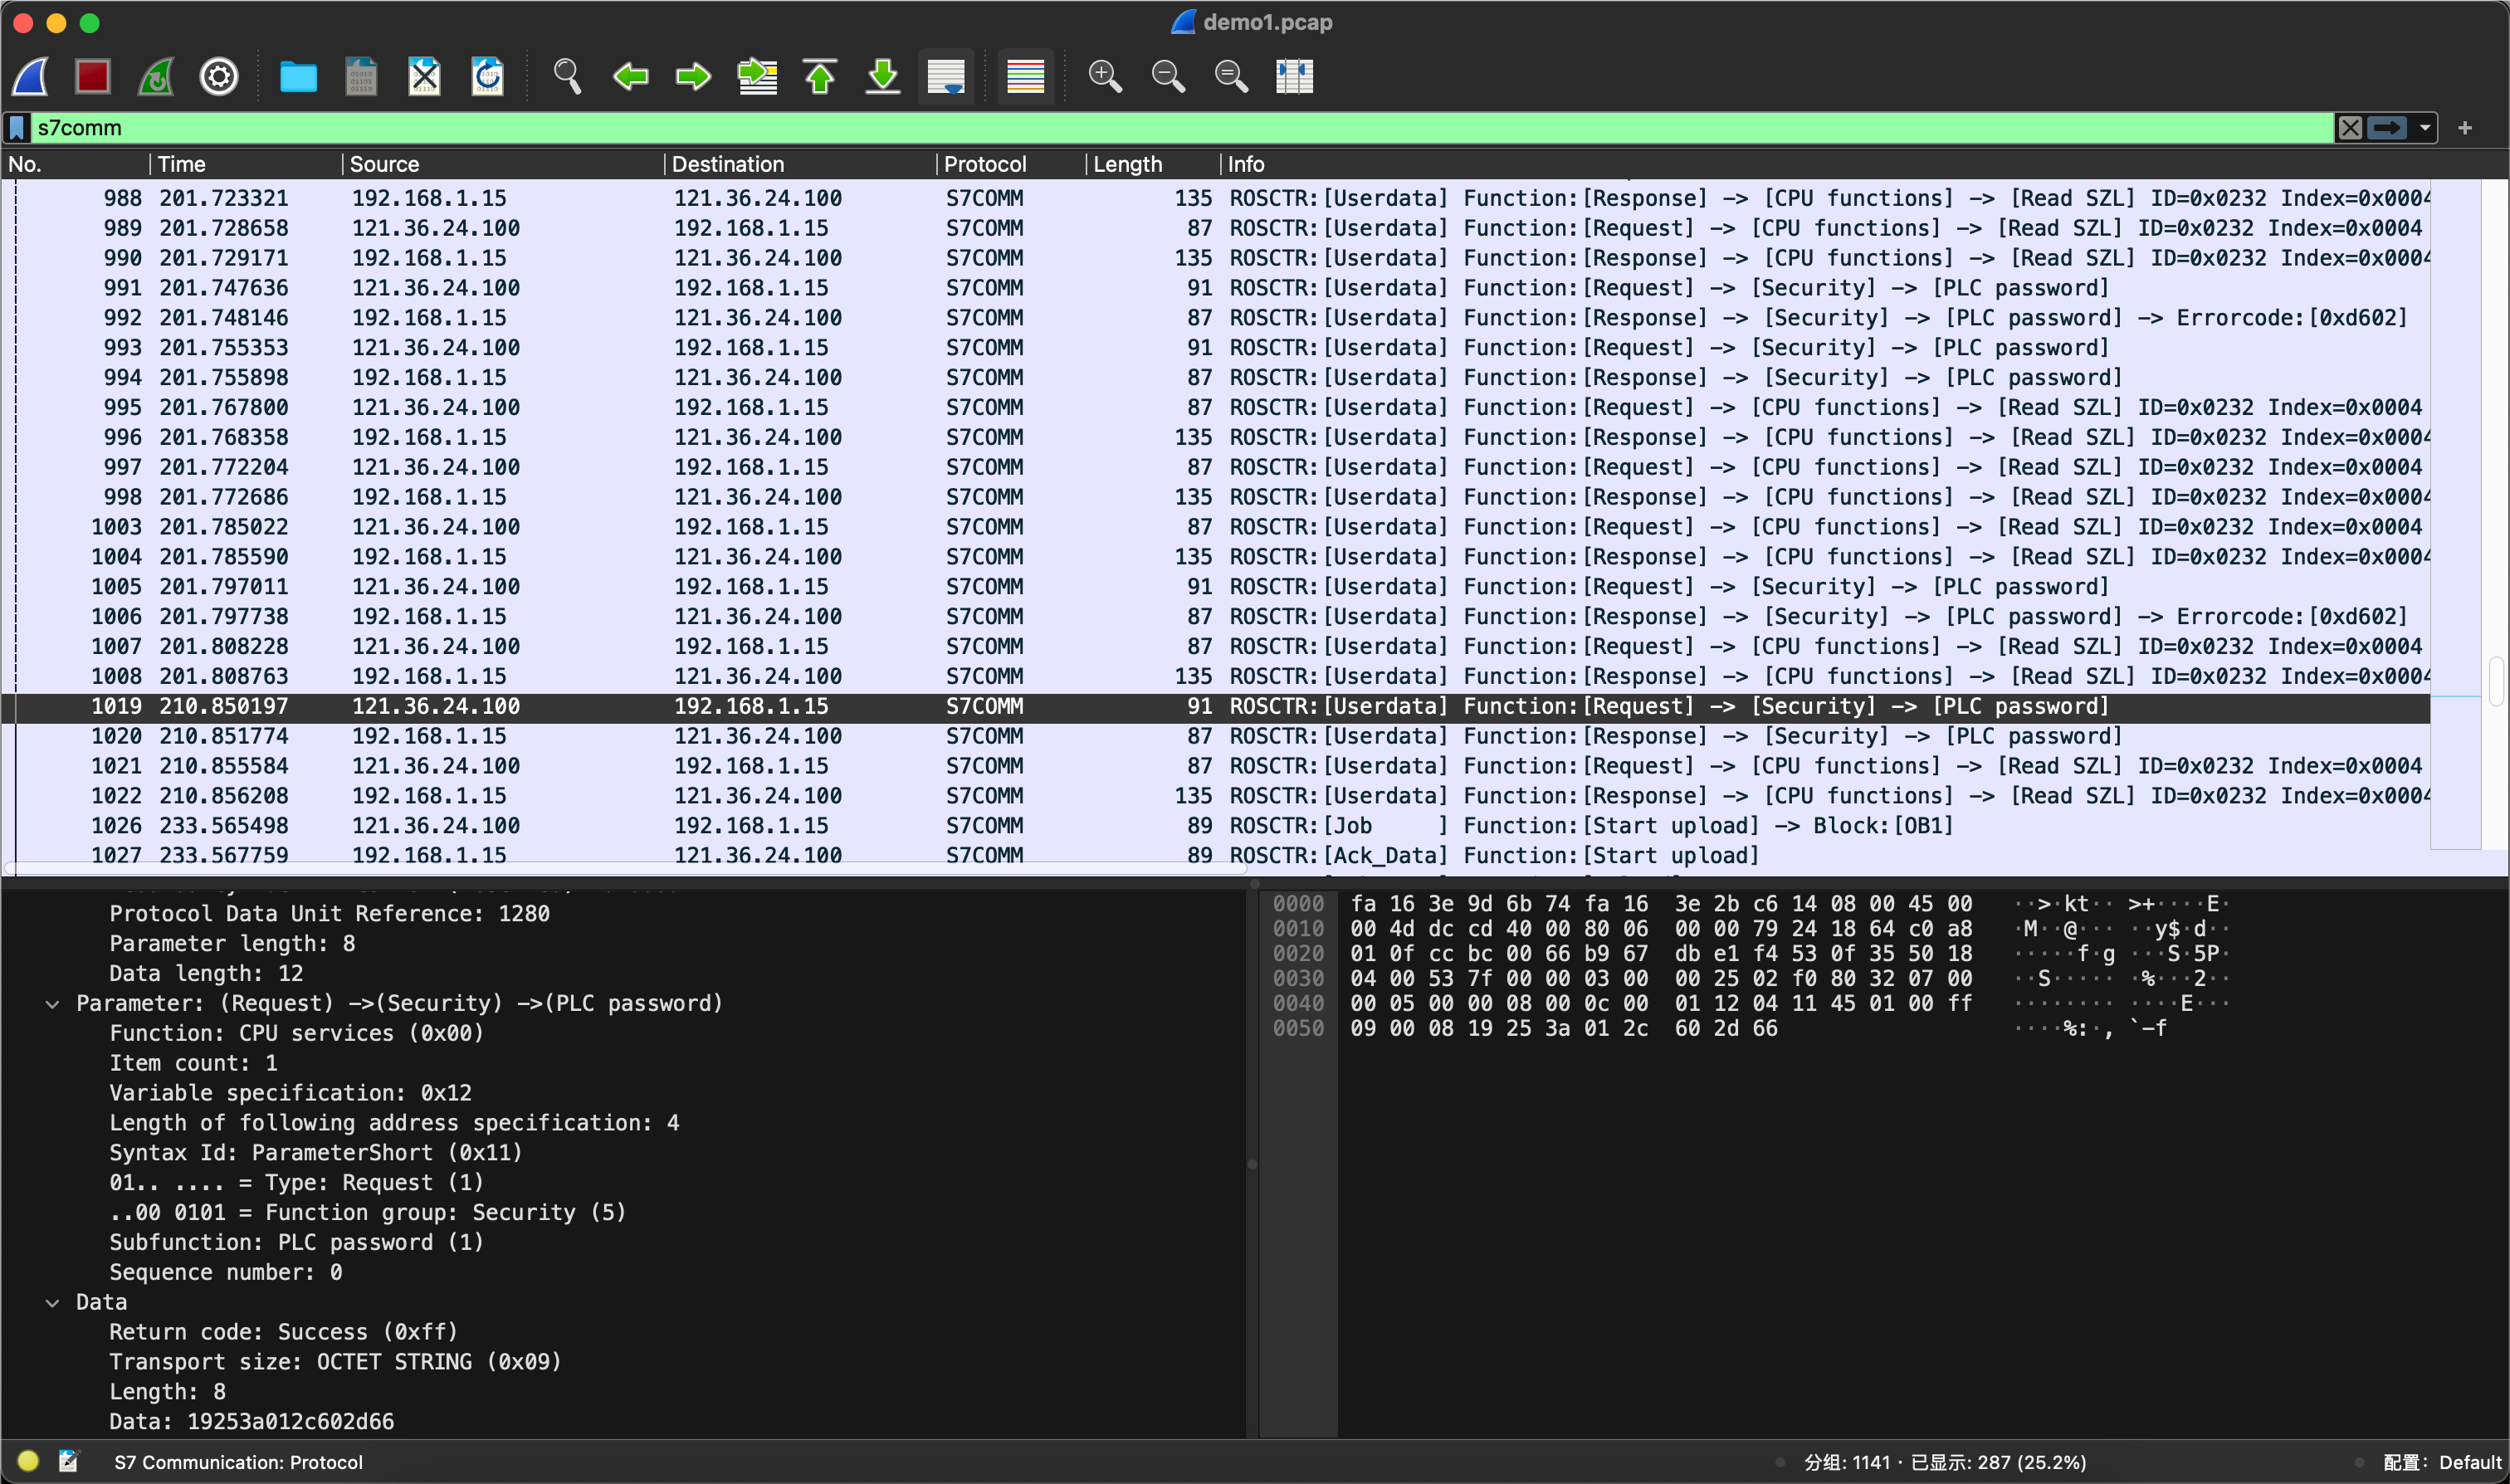Select packet 1019 row
2510x1484 pixels.
click(1216, 707)
